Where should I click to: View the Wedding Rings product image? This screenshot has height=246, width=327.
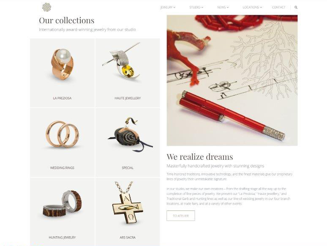coord(63,134)
